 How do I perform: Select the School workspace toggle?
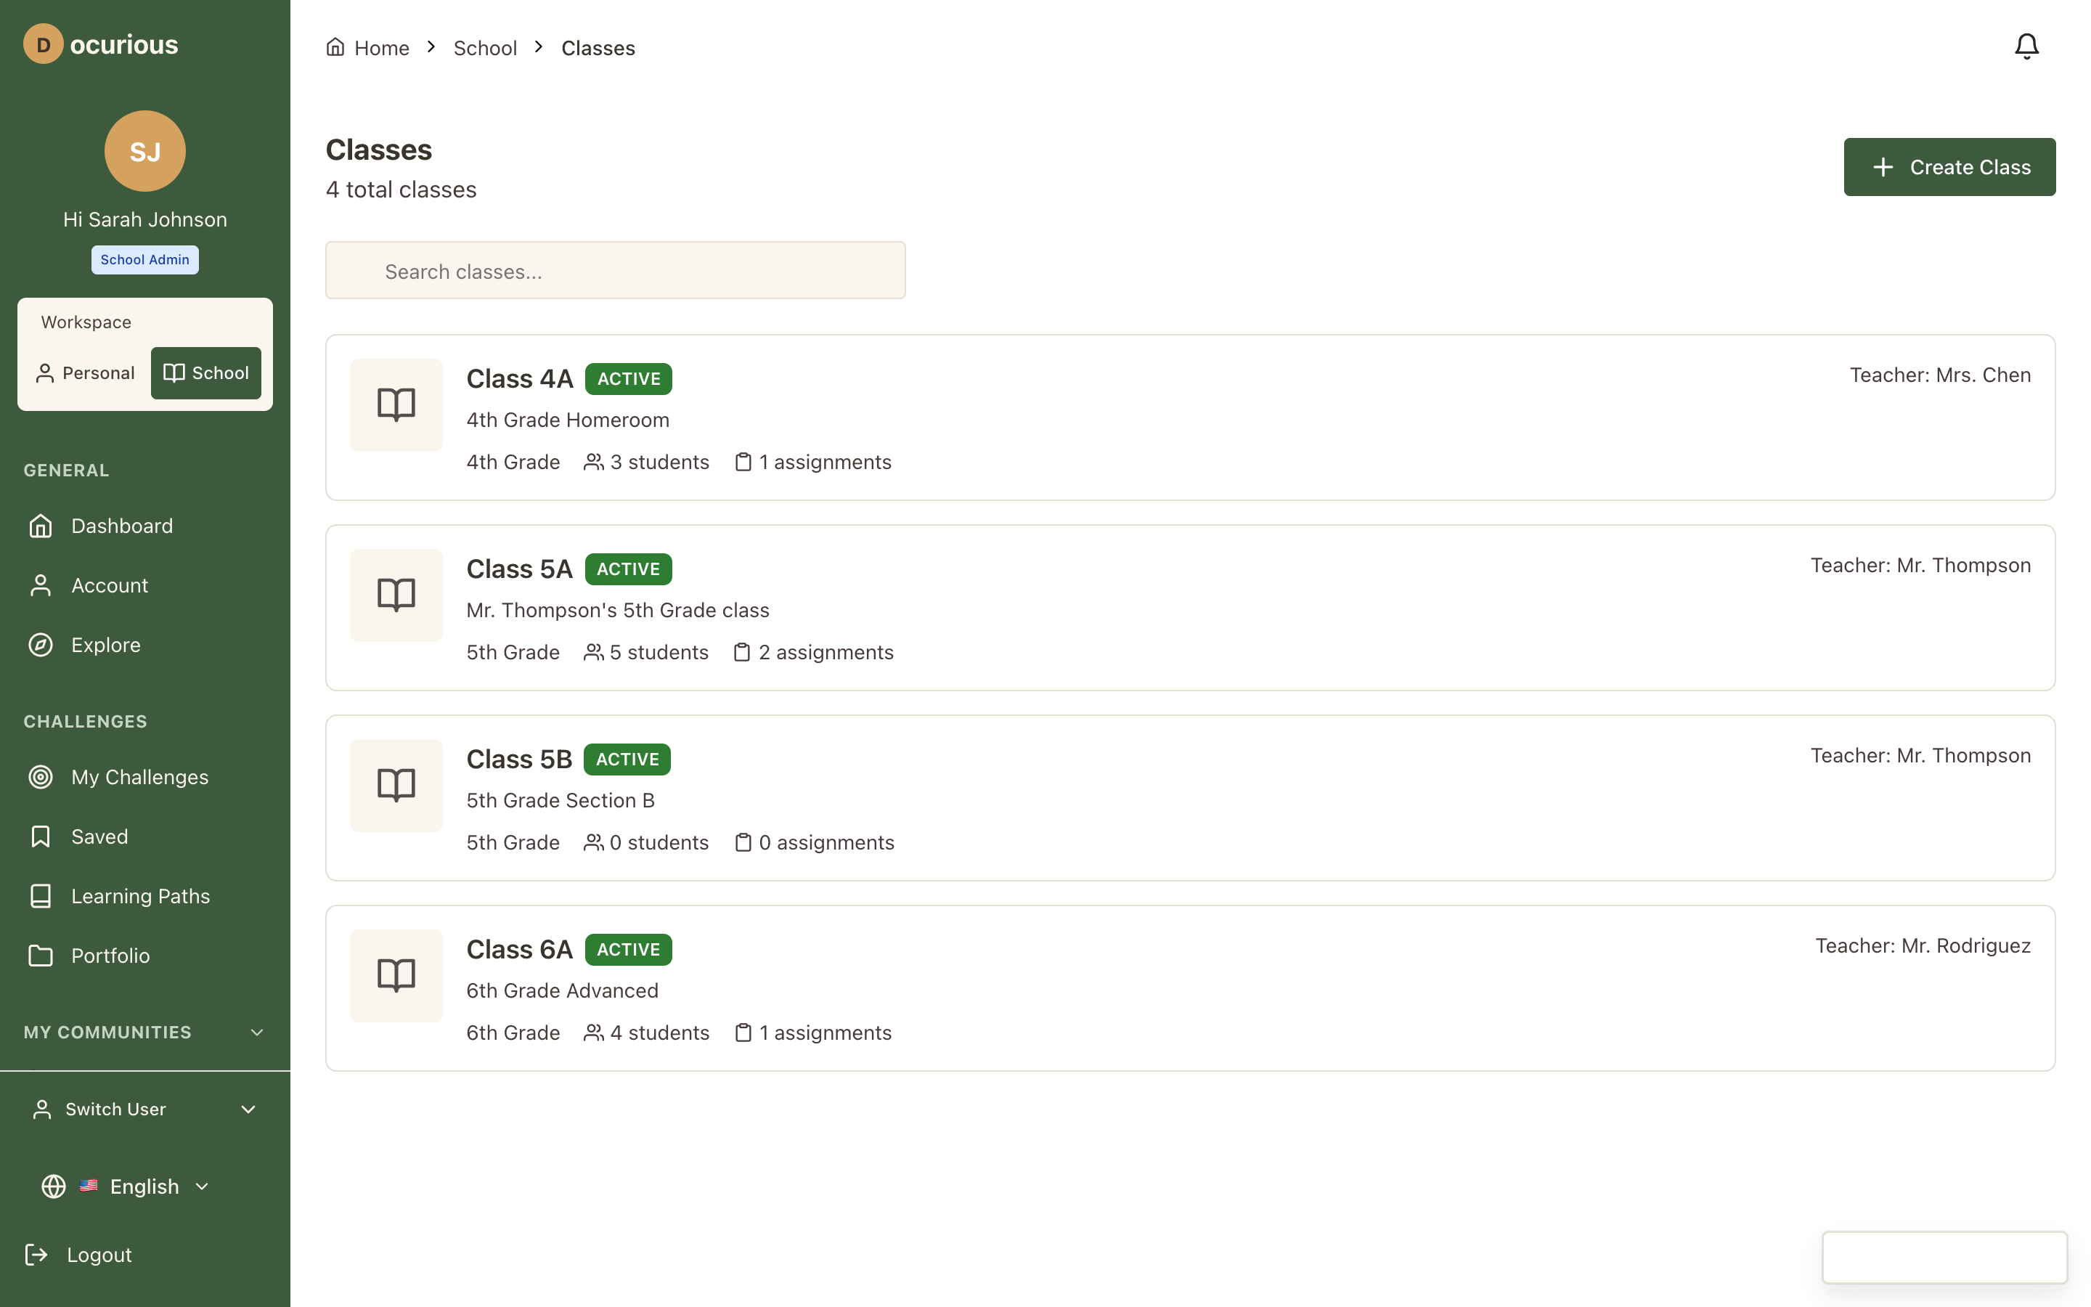[x=205, y=372]
